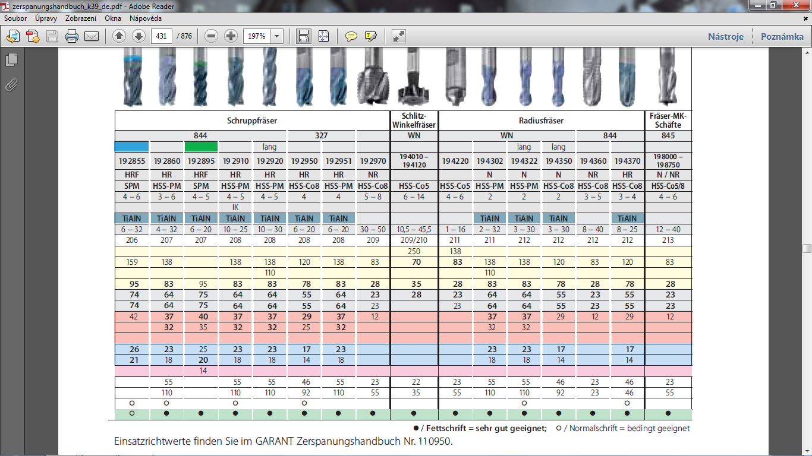Click the Open file icon
The height and width of the screenshot is (456, 812).
point(13,36)
